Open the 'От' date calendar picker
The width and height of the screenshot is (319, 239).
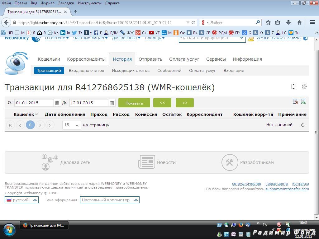click(x=57, y=103)
